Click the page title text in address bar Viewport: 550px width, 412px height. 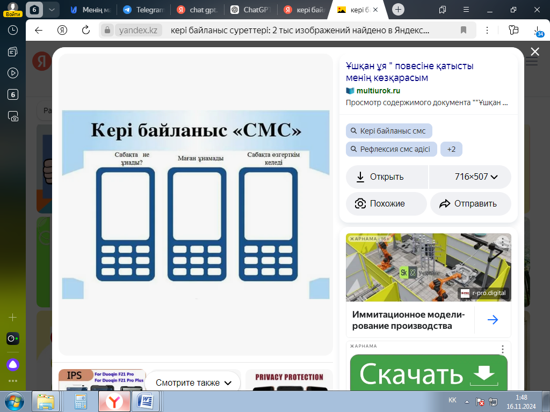300,30
